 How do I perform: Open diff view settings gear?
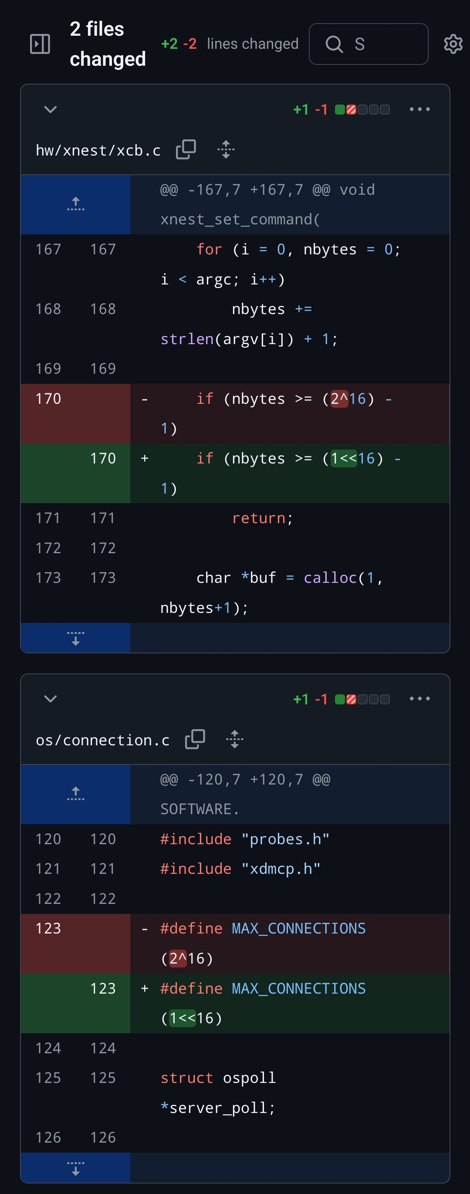pos(453,44)
